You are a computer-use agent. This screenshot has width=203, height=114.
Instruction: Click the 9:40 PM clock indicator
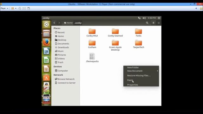(152, 18)
